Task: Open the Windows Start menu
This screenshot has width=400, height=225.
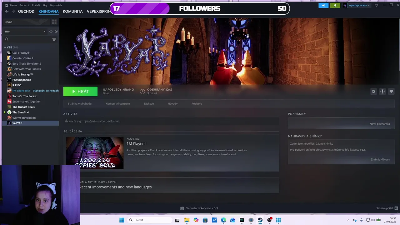Action: point(122,220)
